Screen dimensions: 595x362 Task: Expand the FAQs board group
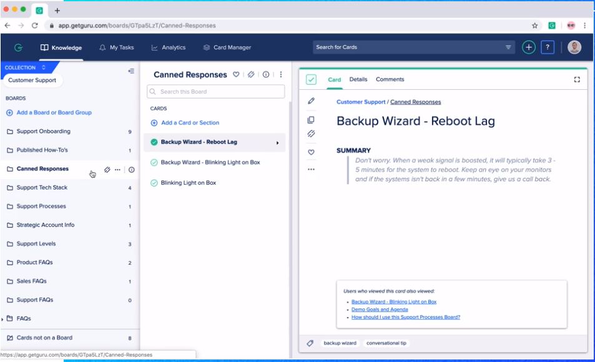click(2, 319)
